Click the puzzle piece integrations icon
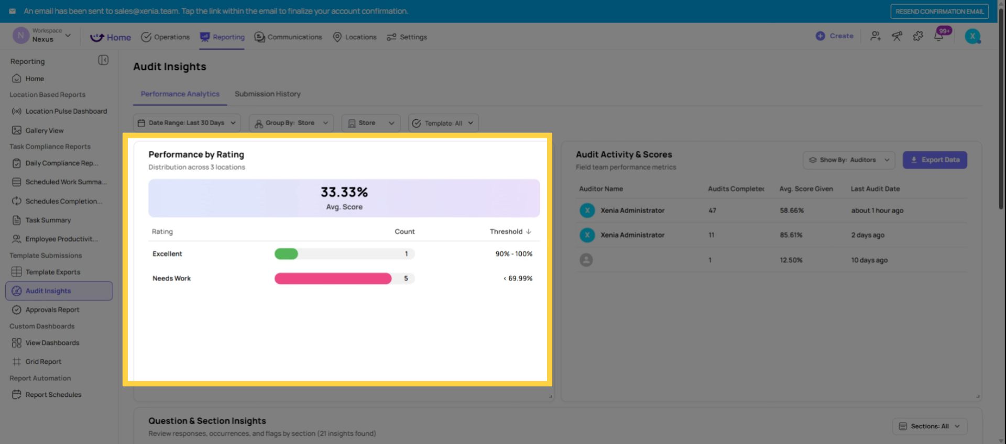The height and width of the screenshot is (444, 1006). (918, 36)
